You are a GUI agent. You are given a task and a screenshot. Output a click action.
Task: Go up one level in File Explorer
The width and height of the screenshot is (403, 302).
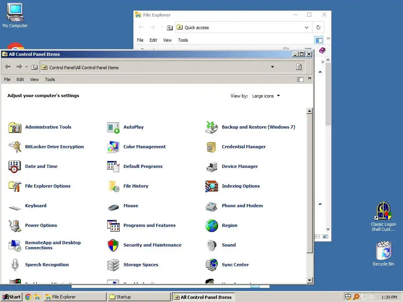click(x=170, y=28)
